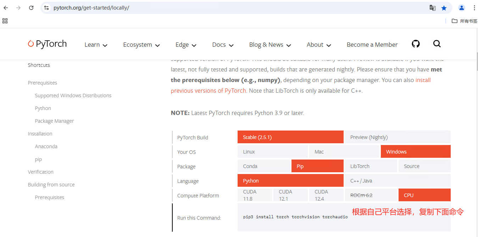Open site information icon in address bar

[x=46, y=8]
